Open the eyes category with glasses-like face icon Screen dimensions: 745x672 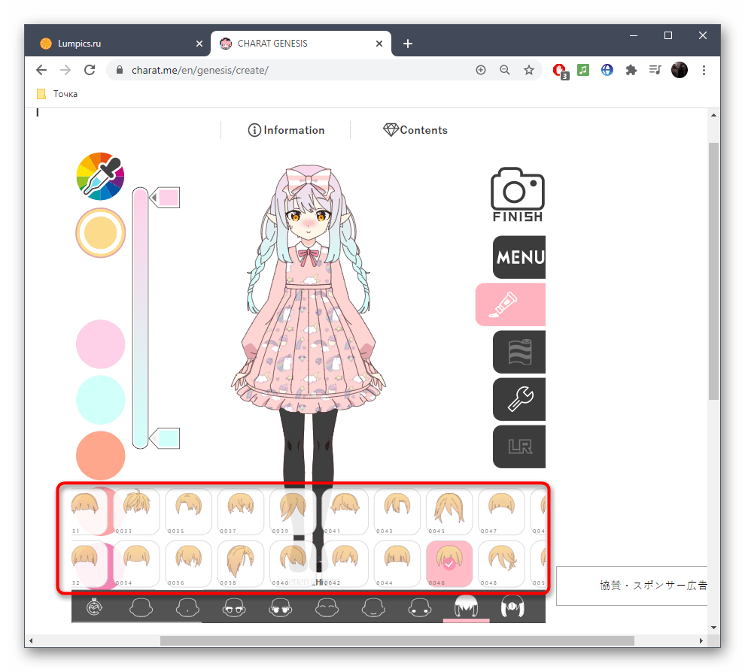(233, 607)
